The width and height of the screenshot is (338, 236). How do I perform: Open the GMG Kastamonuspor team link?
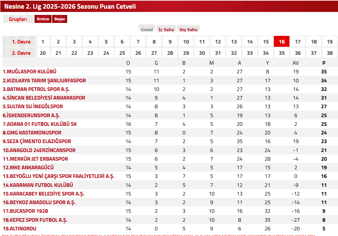pos(32,133)
